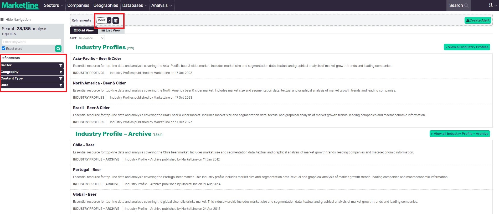Click the green search magnifier button
The width and height of the screenshot is (499, 214).
(x=58, y=49)
